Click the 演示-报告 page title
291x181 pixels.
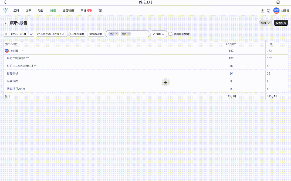tap(18, 23)
